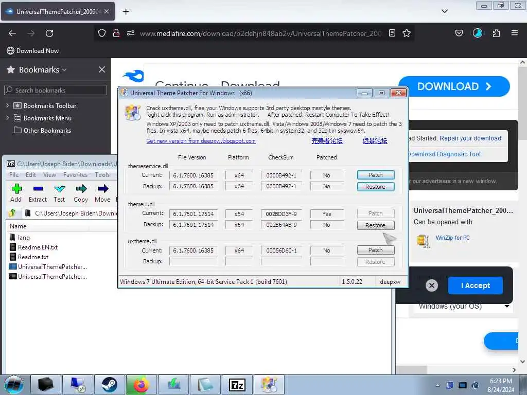Switch to Firefox in the taskbar
This screenshot has width=527, height=395.
(x=141, y=385)
